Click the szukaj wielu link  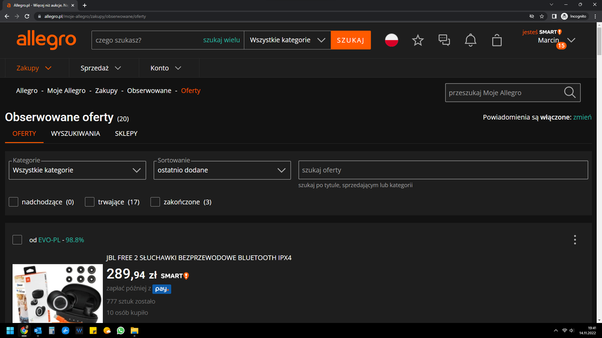pos(222,40)
